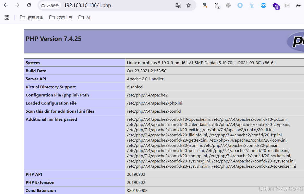
Task: Select the Oct 23 2021 21:53:50 value
Action: point(147,71)
